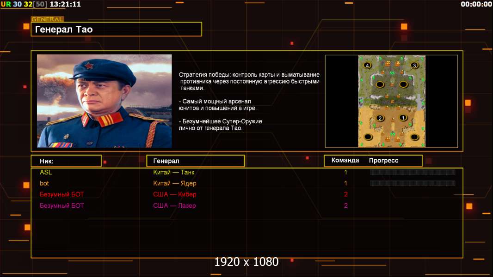The image size is (493, 277).
Task: Select red 'Безумный БОТ' player row
Action: [x=62, y=194]
